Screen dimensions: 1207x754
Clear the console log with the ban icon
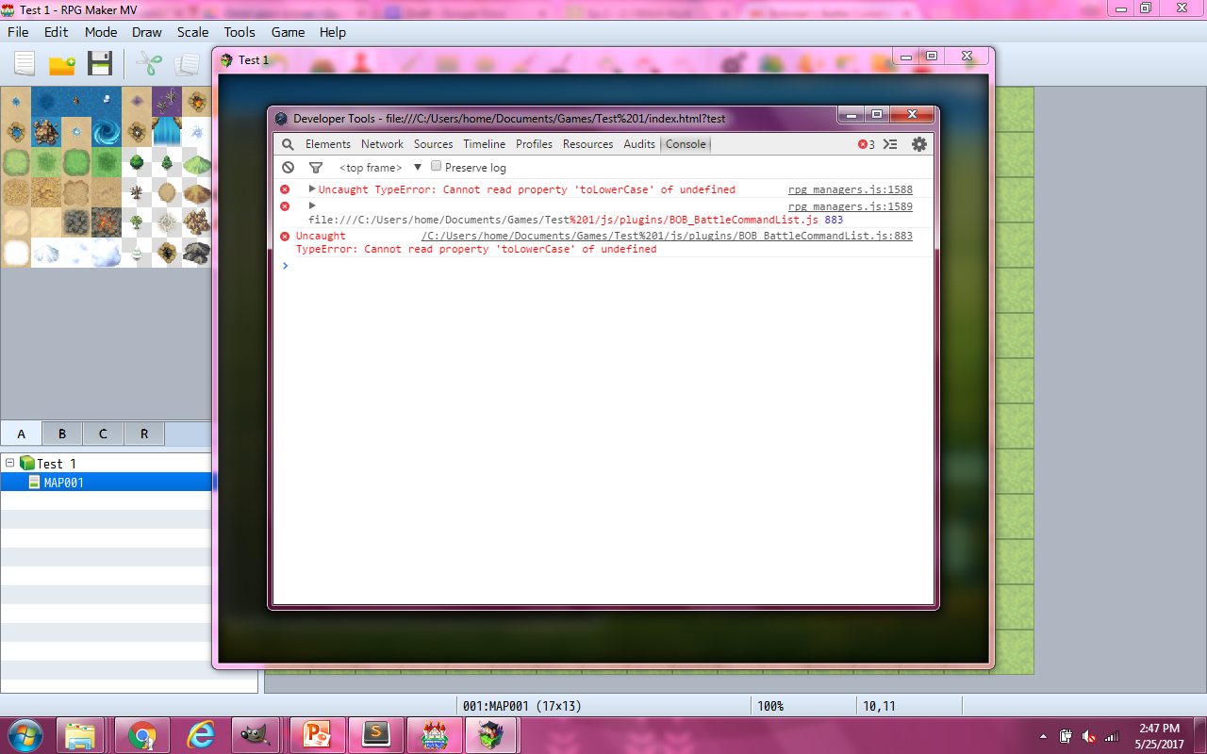coord(288,167)
